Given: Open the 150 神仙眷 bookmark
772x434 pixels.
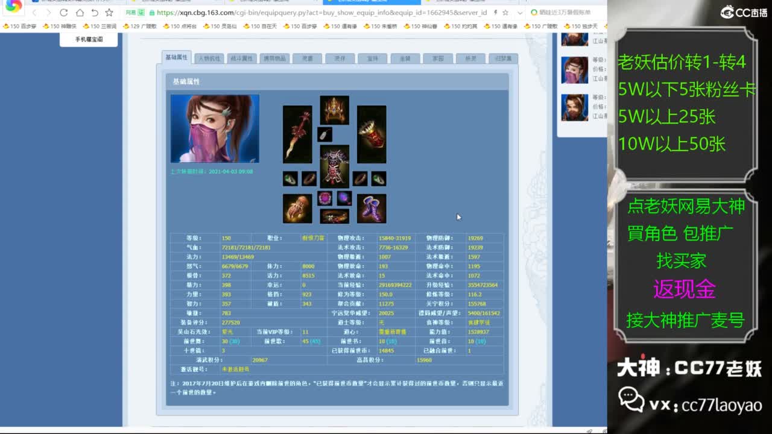Looking at the screenshot, I should pyautogui.click(x=420, y=26).
